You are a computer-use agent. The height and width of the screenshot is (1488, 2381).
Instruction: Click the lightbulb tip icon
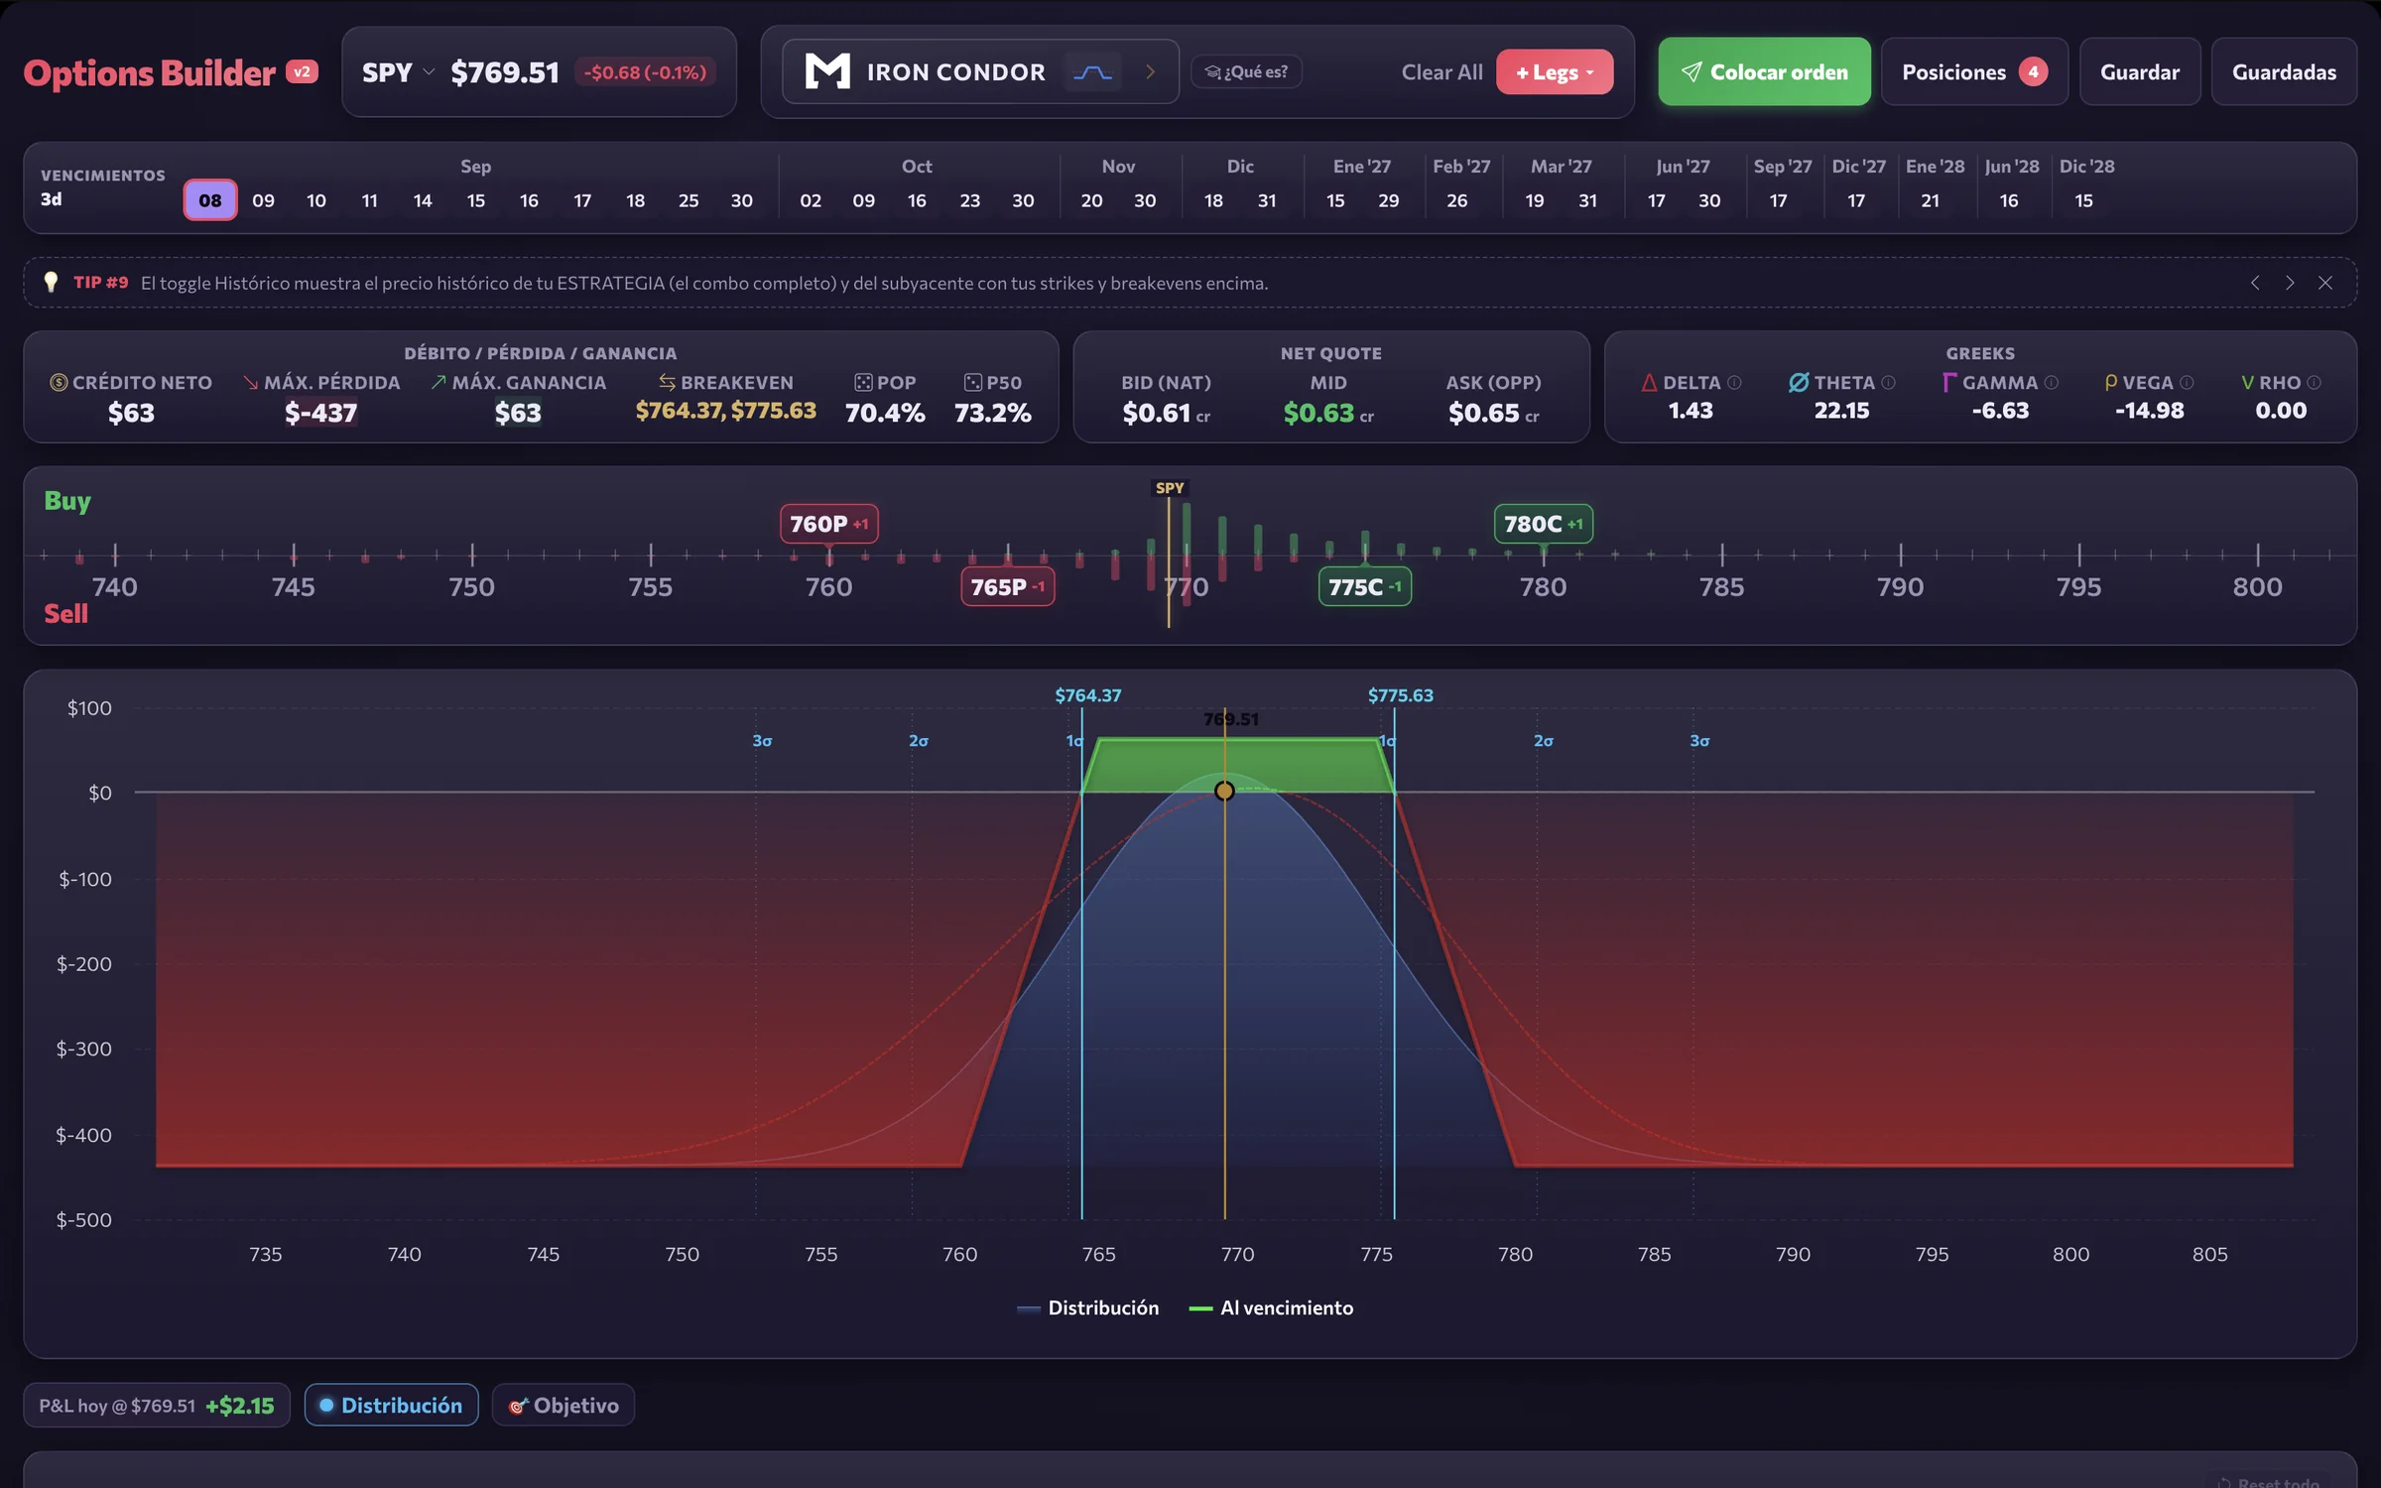pyautogui.click(x=51, y=283)
